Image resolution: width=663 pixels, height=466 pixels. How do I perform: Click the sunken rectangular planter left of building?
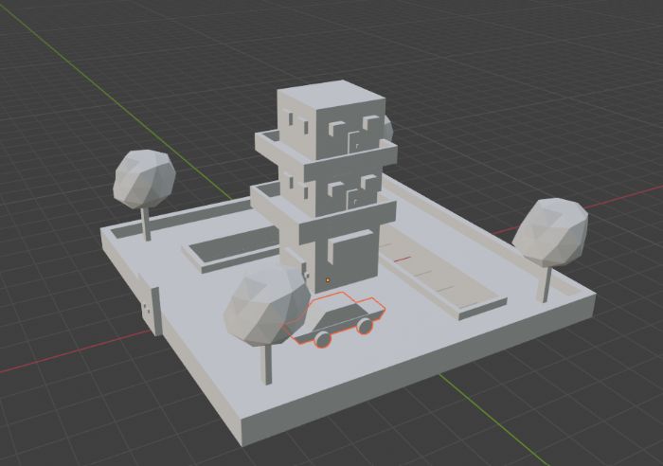pyautogui.click(x=230, y=251)
